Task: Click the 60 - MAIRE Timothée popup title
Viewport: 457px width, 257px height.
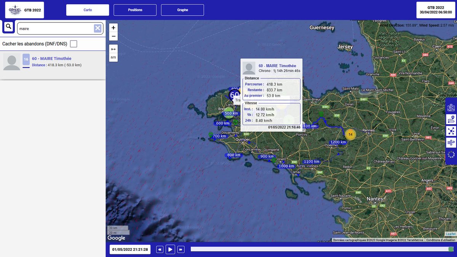Action: pos(277,66)
